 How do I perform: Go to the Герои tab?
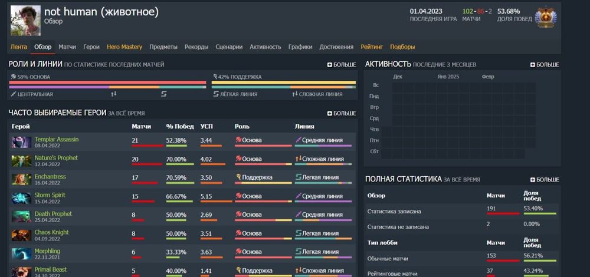(x=91, y=47)
